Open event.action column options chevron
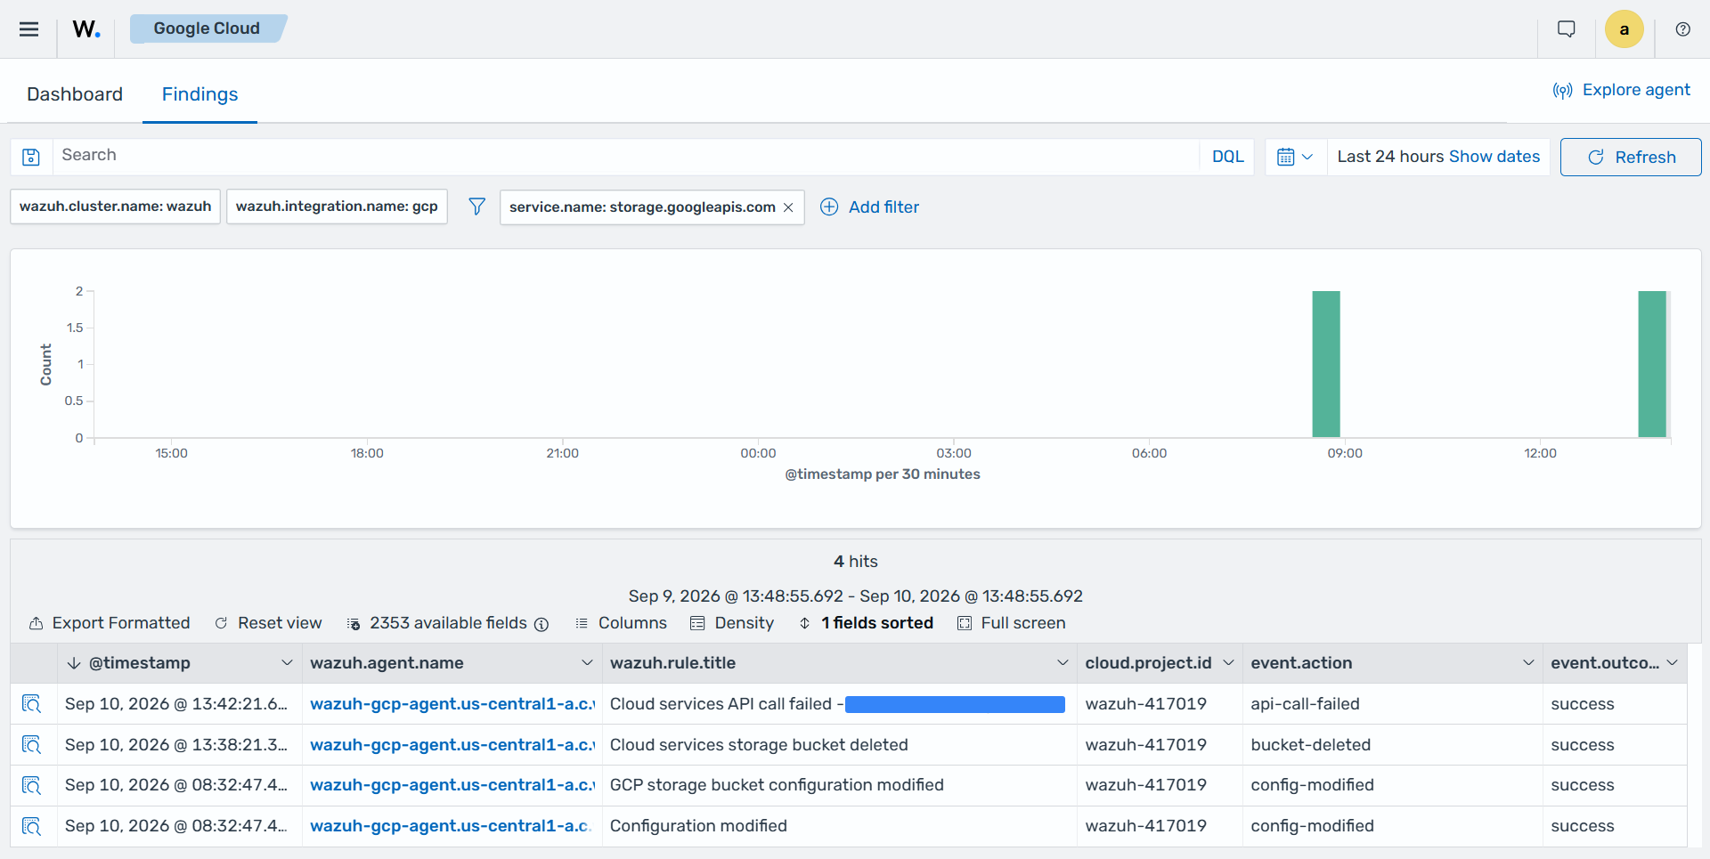Image resolution: width=1710 pixels, height=859 pixels. tap(1528, 663)
